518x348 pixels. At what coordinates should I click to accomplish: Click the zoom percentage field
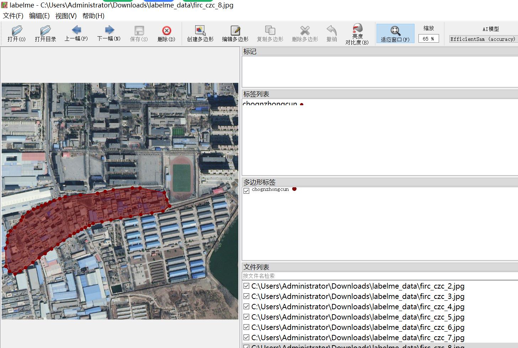[428, 39]
